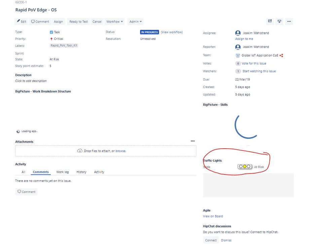Click the views/screens icon next to export
Screen dimensions: 336x248
[279, 21]
